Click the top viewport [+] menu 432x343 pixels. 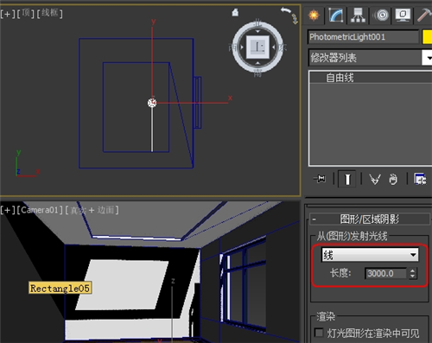pos(8,14)
